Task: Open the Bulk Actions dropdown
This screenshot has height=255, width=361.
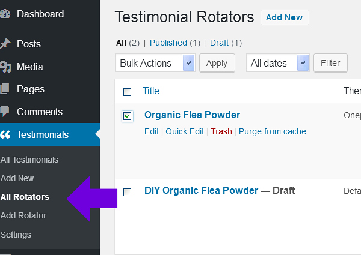Action: pyautogui.click(x=155, y=63)
